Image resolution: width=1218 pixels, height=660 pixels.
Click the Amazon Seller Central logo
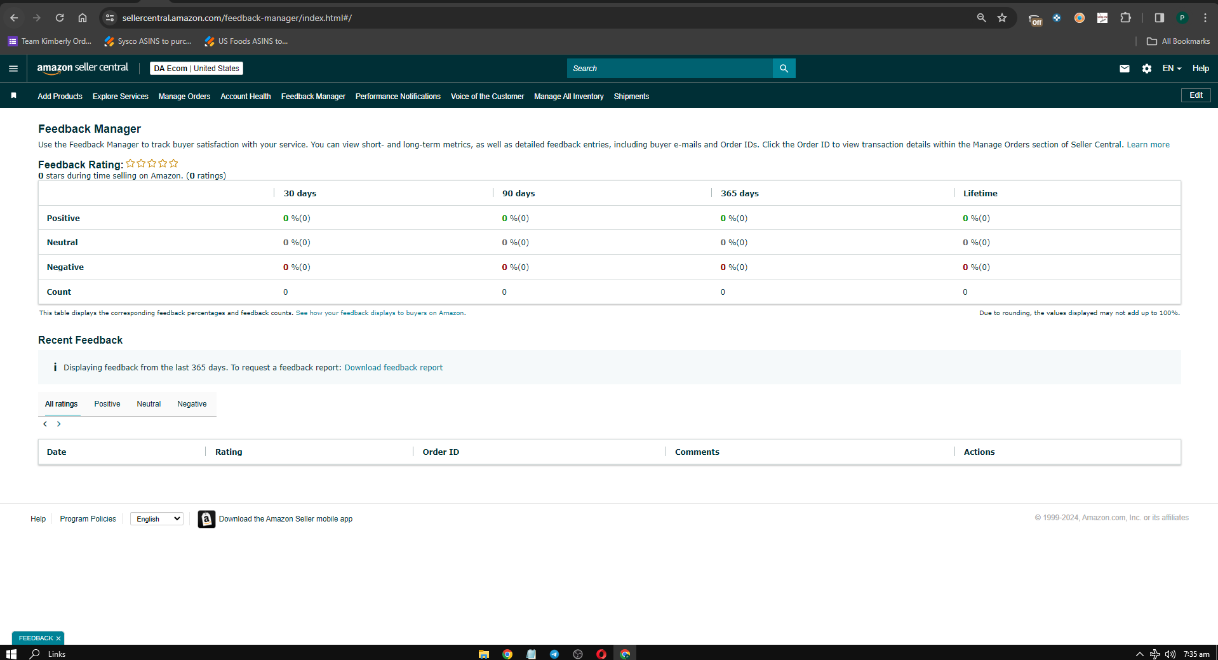pos(83,68)
